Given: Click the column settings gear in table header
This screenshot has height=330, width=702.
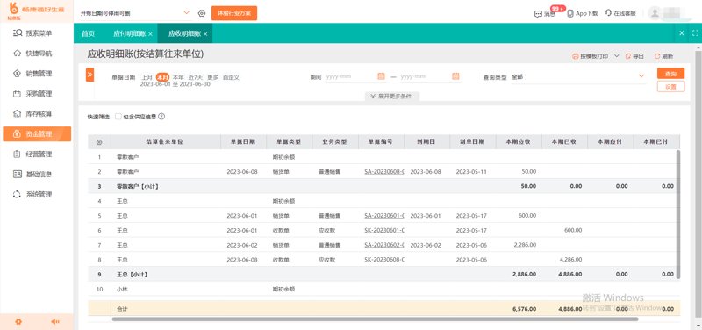Looking at the screenshot, I should tap(99, 142).
